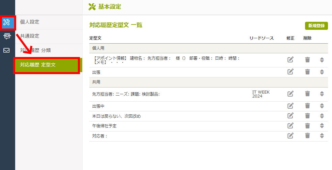Screen dimensions: 332x170
Task: Delete the 午後帰社予定 template
Action: pyautogui.click(x=307, y=126)
